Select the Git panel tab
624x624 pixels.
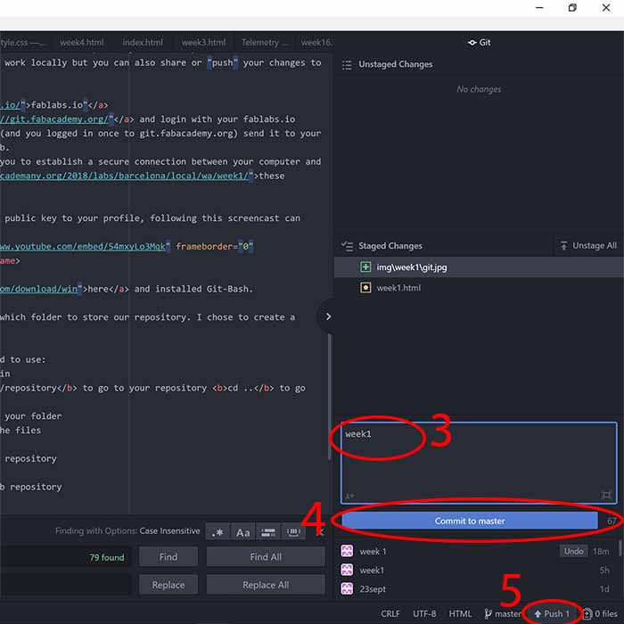click(480, 42)
